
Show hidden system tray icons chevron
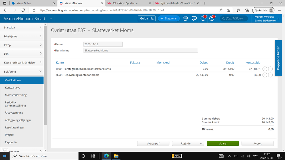229,156
